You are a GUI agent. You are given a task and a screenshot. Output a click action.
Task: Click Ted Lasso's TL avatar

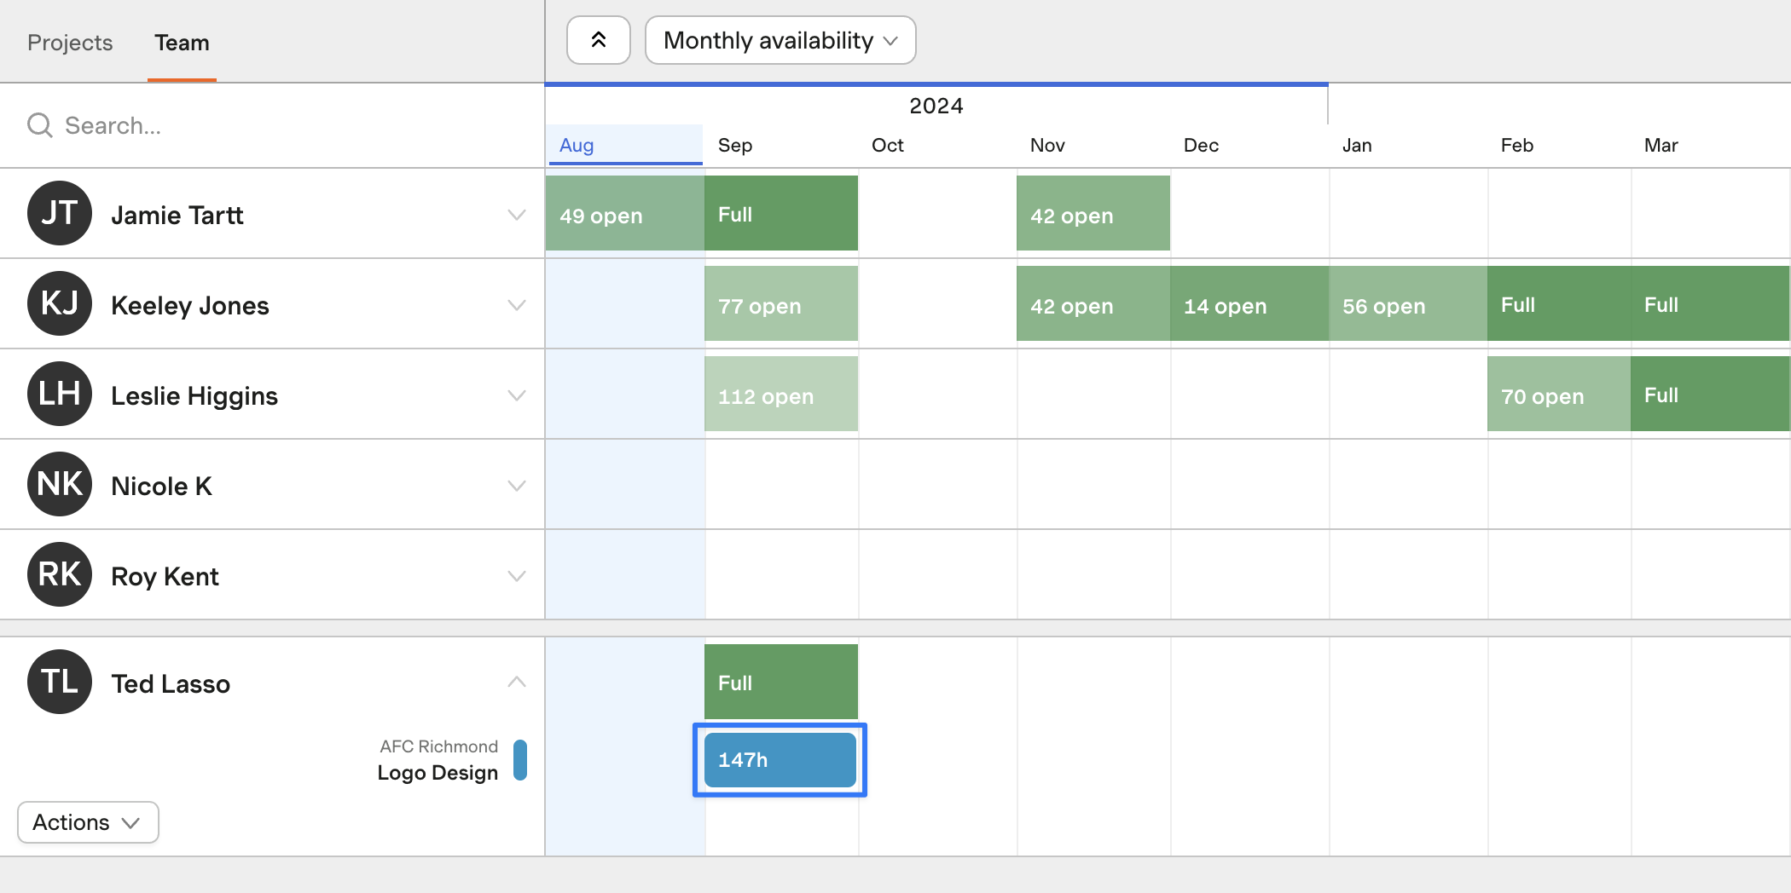(60, 682)
